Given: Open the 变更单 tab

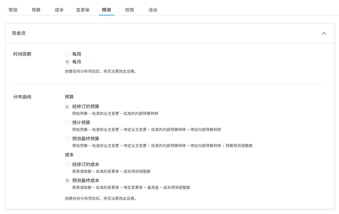Looking at the screenshot, I should click(83, 10).
